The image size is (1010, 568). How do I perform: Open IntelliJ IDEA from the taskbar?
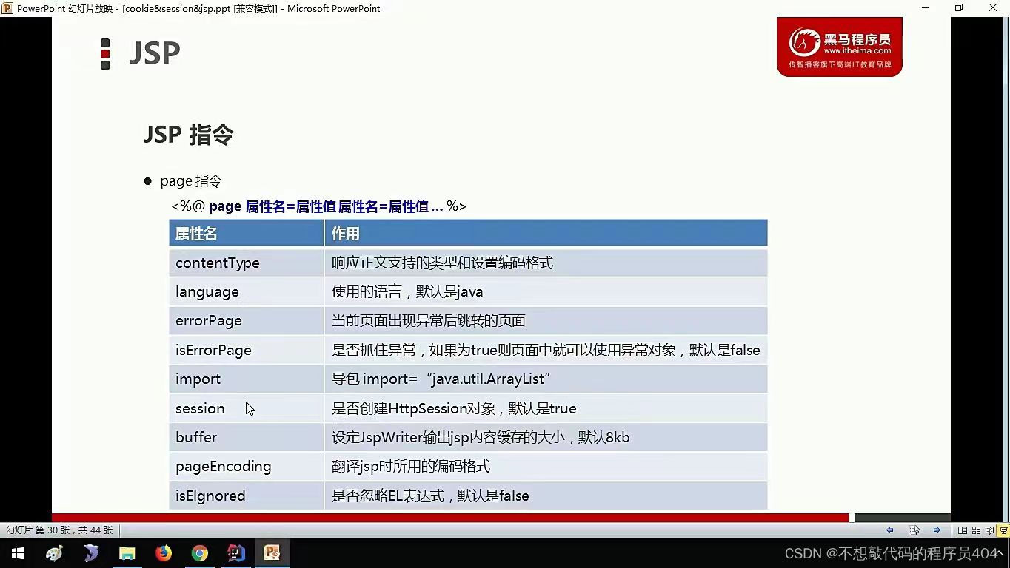(x=236, y=552)
